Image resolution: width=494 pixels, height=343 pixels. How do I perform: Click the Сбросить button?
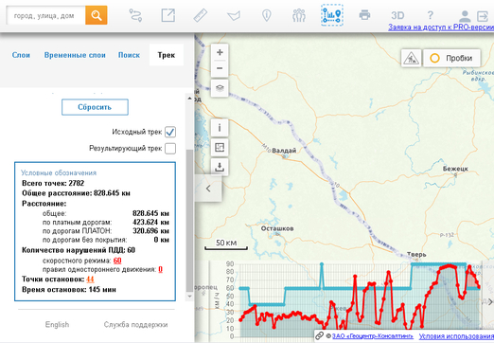[95, 107]
